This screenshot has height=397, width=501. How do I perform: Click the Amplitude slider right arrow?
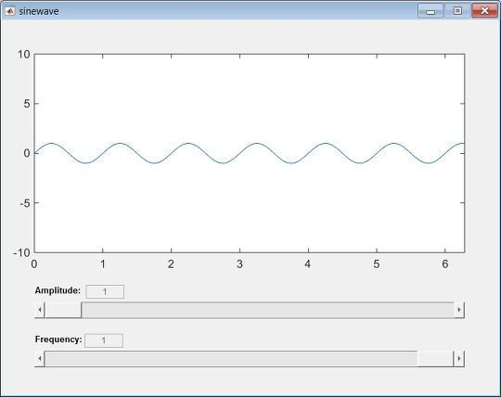(459, 310)
